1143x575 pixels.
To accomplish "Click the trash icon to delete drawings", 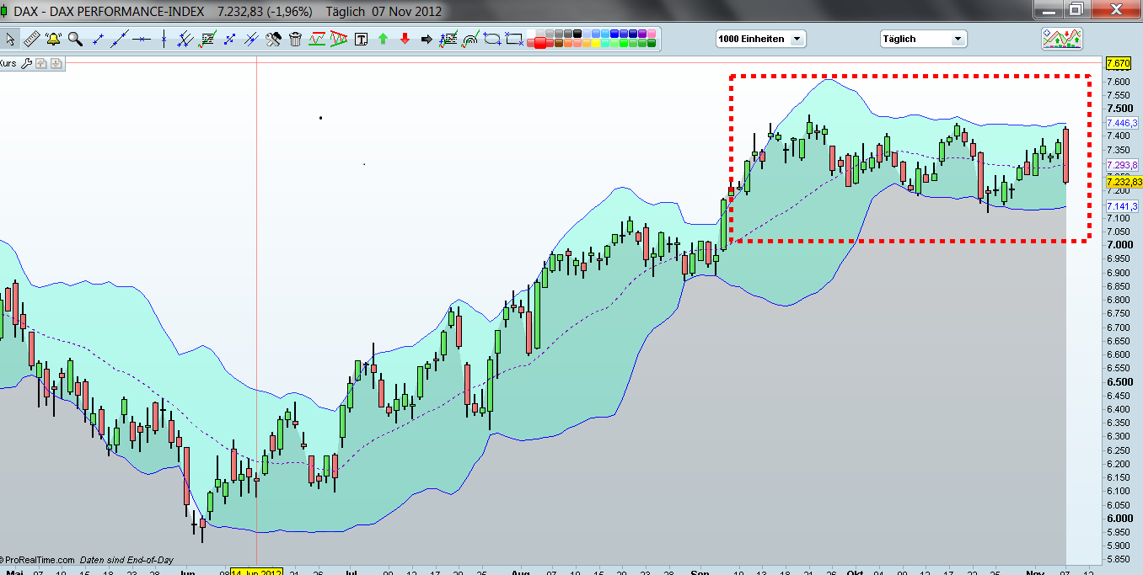I will pos(295,38).
